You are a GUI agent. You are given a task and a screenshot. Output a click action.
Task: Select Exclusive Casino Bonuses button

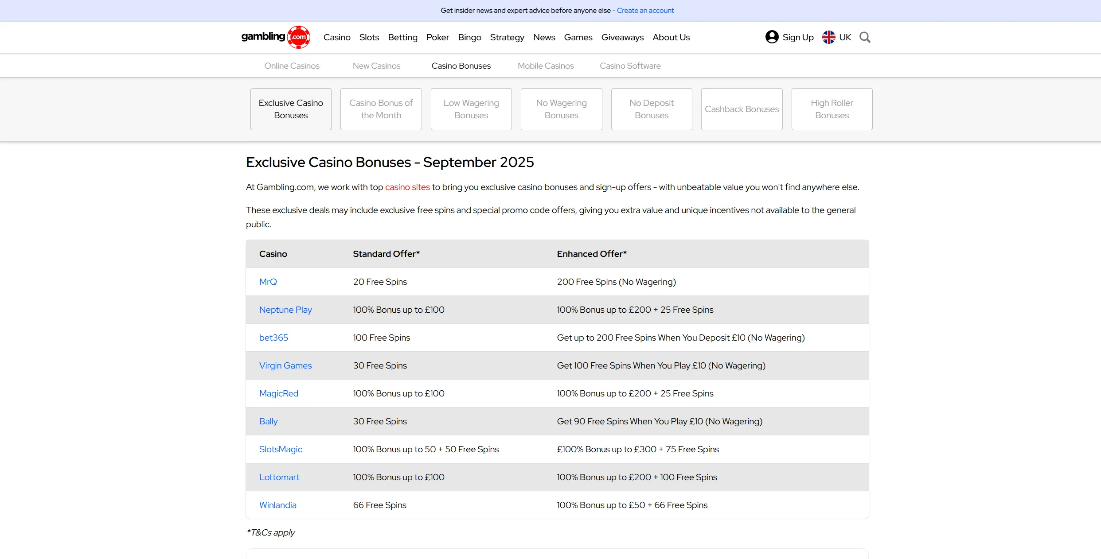pyautogui.click(x=291, y=109)
